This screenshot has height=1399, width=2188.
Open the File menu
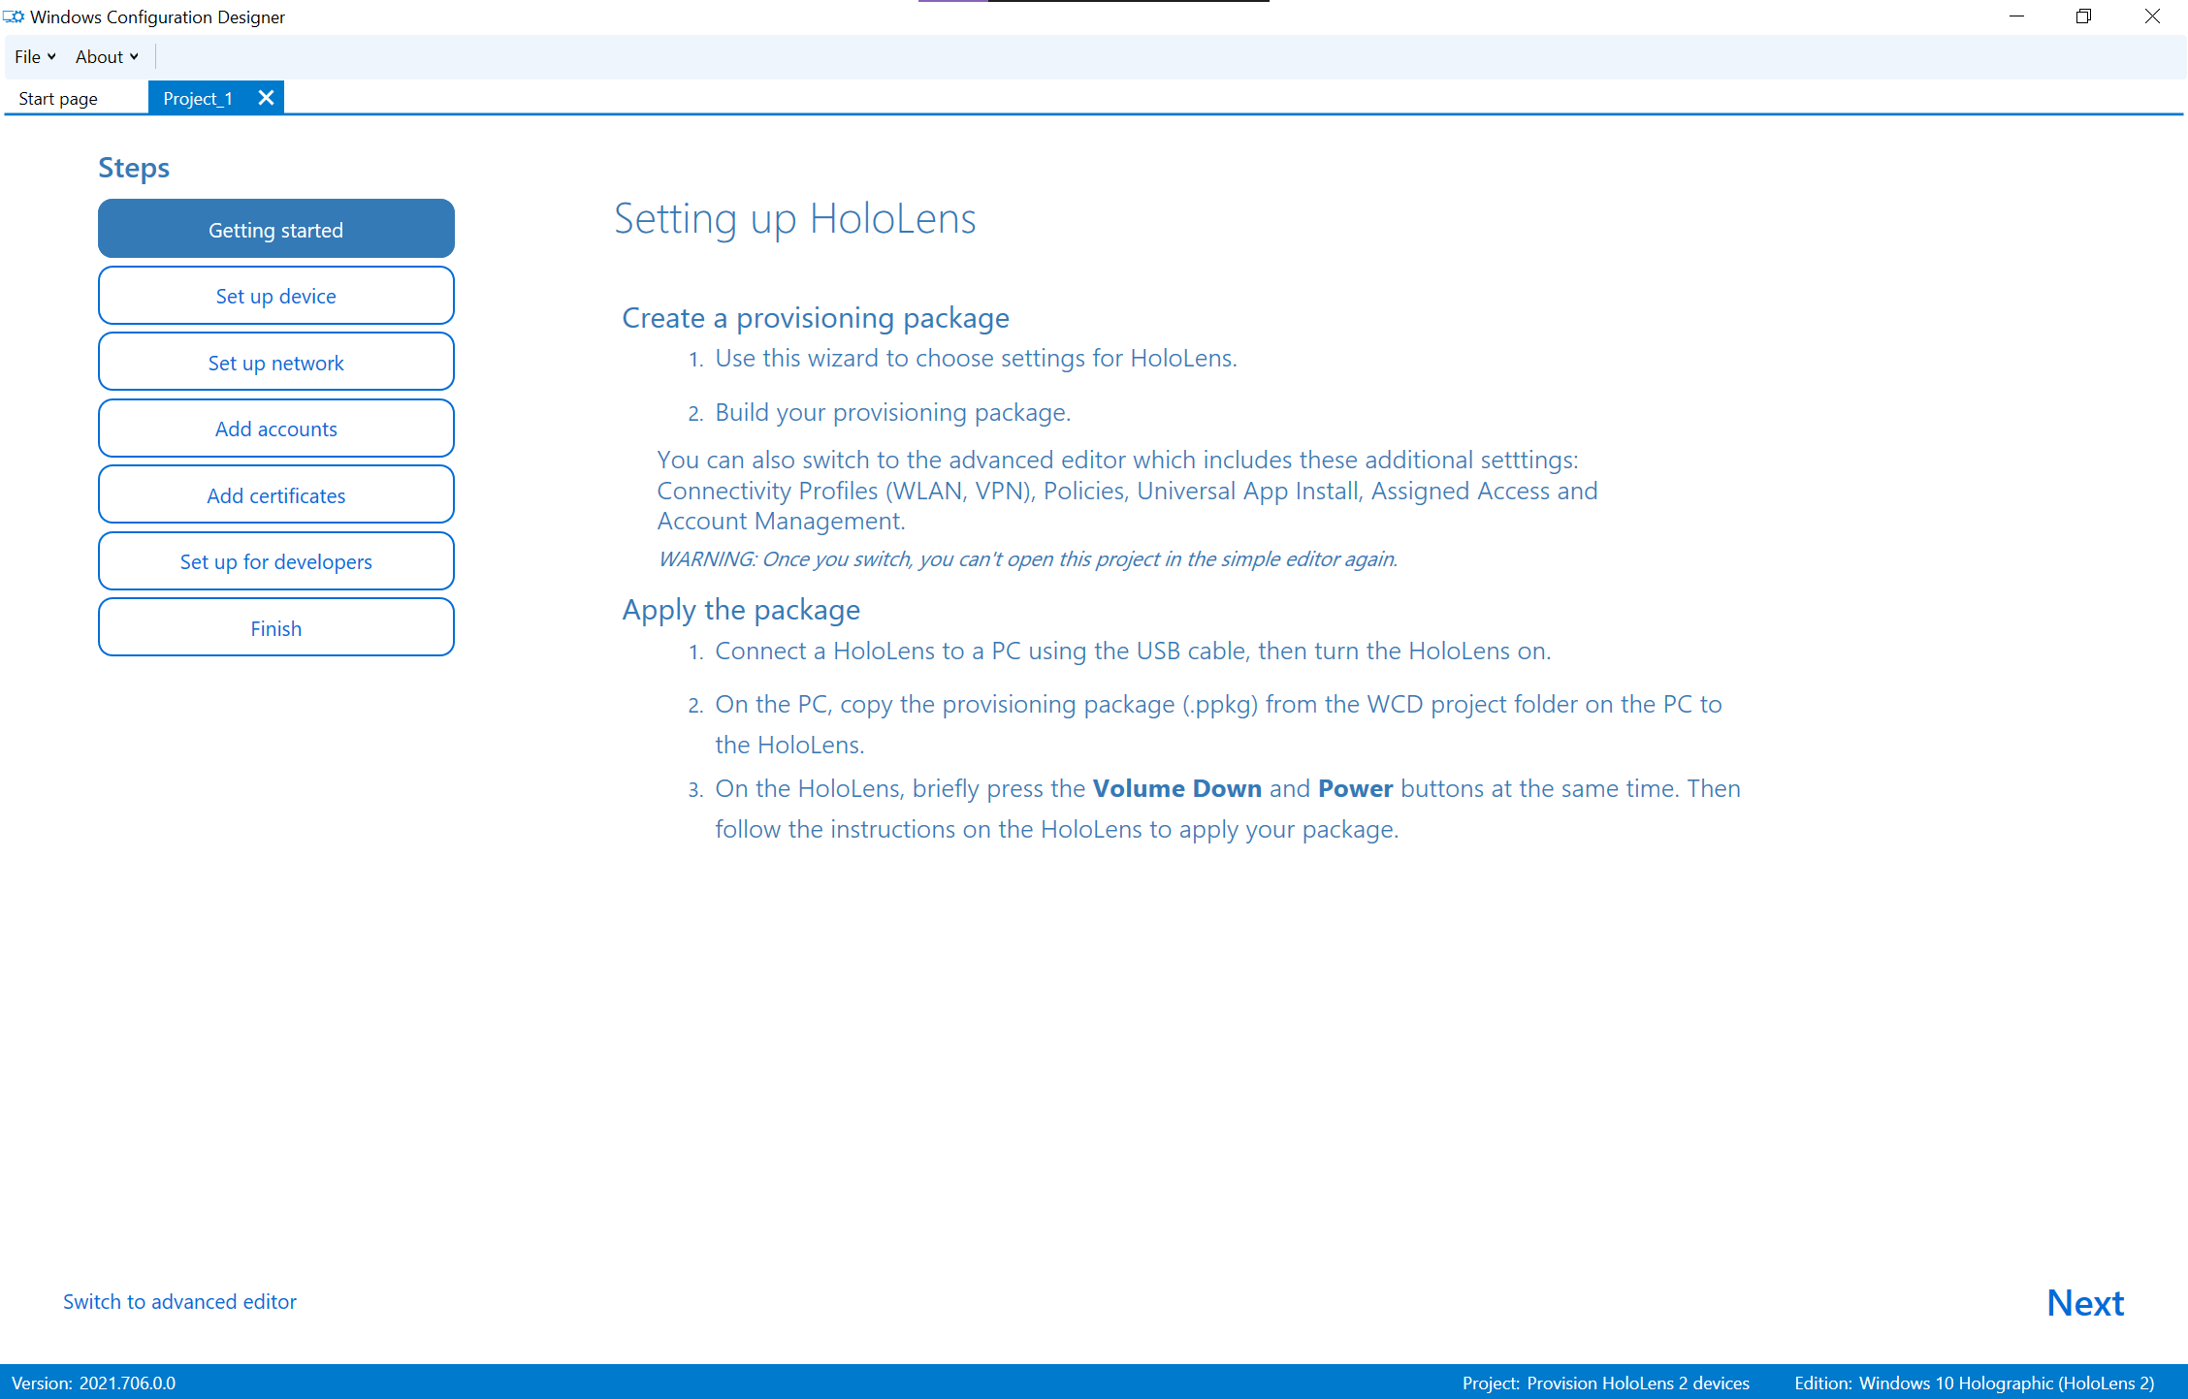pyautogui.click(x=32, y=56)
